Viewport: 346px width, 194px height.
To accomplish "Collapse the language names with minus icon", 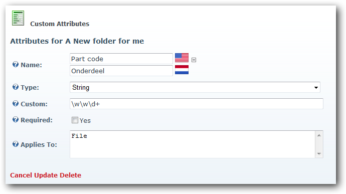I will (194, 60).
